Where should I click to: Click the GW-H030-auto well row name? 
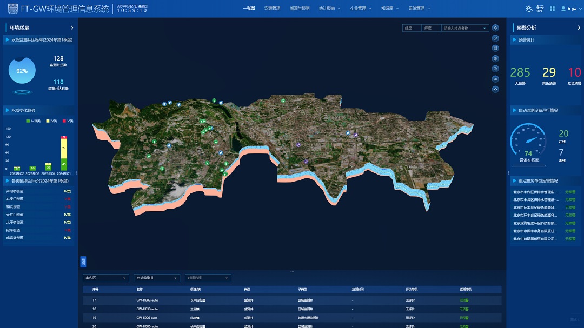[x=147, y=309]
